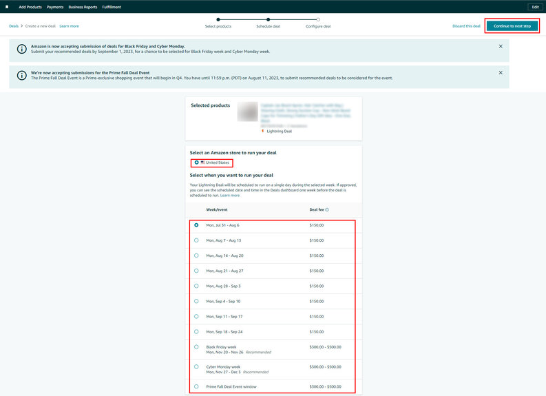This screenshot has width=546, height=396.
Task: Click 'Create a new deal' breadcrumb text
Action: click(x=41, y=26)
